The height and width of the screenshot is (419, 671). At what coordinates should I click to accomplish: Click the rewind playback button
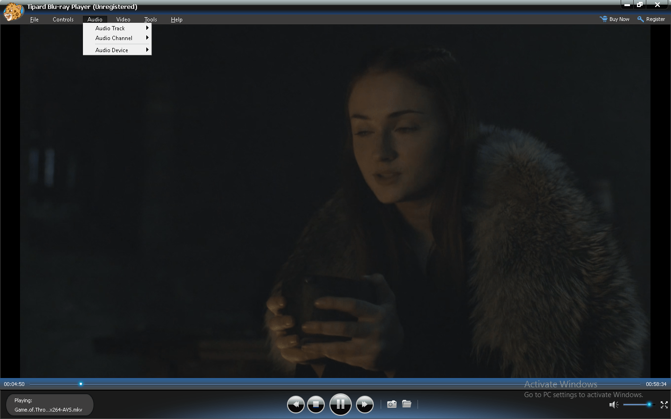(x=295, y=404)
